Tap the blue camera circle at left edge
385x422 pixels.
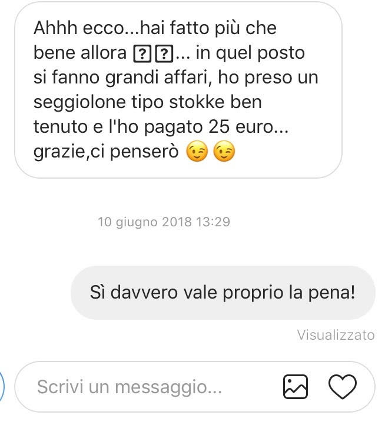tap(2, 387)
